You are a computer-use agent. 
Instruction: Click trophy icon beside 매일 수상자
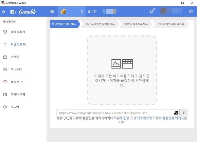[5, 32]
